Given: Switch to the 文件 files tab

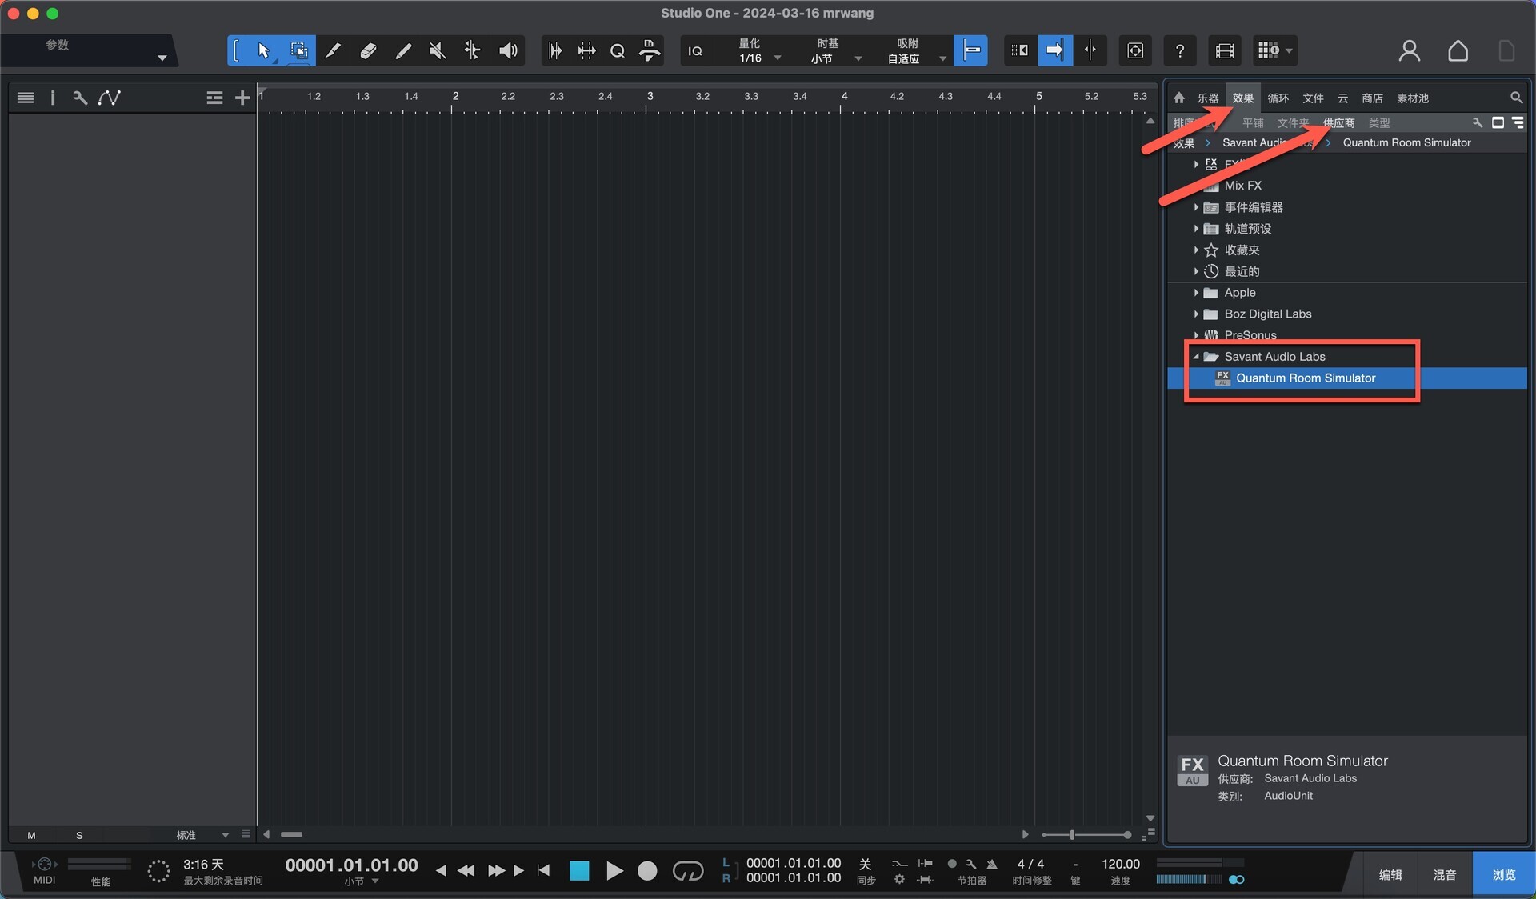Looking at the screenshot, I should coord(1313,98).
